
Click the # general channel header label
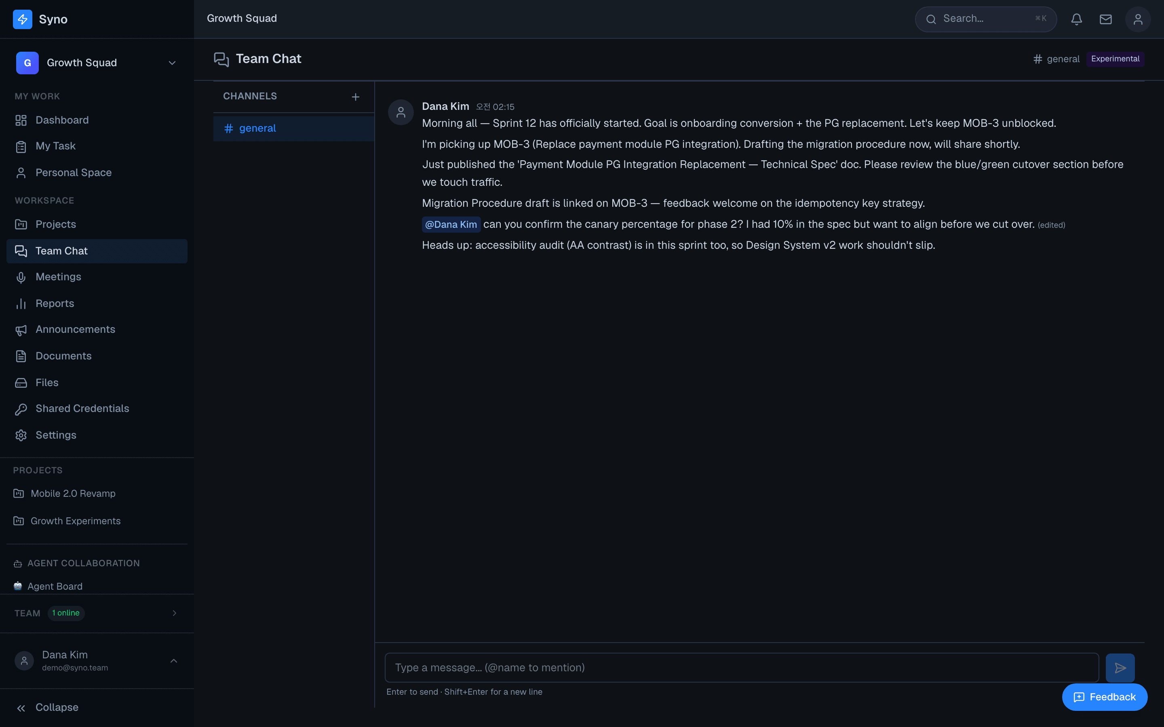[x=1056, y=59]
